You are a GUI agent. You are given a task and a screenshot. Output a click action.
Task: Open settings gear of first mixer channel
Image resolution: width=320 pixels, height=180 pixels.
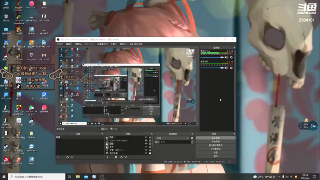(232, 57)
